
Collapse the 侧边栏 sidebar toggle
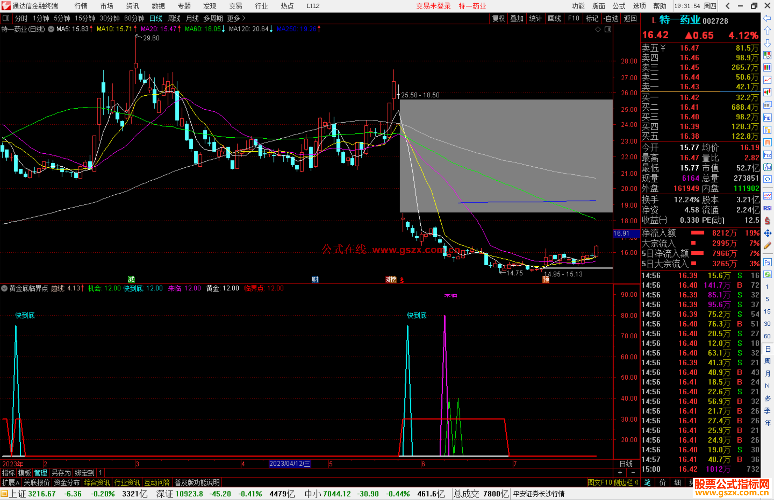click(x=626, y=482)
